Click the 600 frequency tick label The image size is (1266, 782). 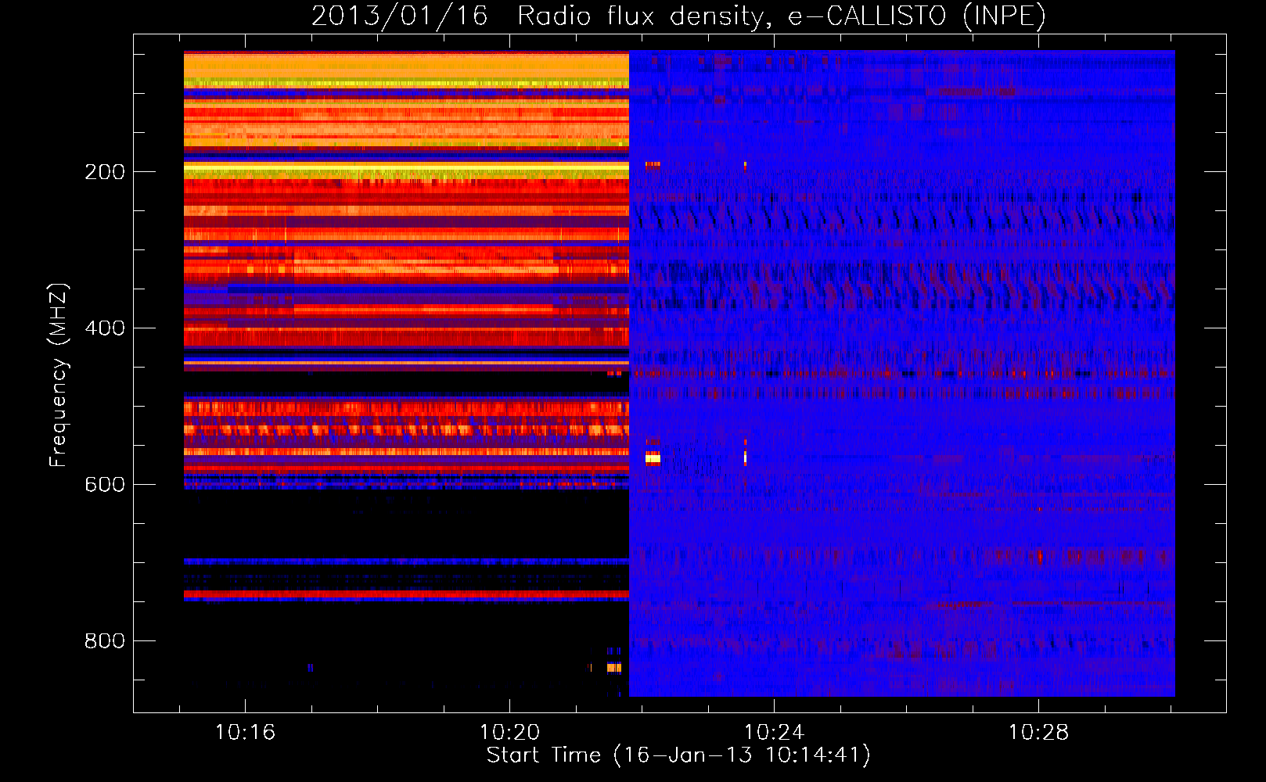point(105,484)
